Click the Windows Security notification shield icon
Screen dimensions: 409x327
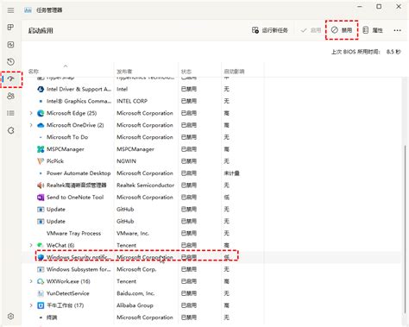tap(41, 257)
